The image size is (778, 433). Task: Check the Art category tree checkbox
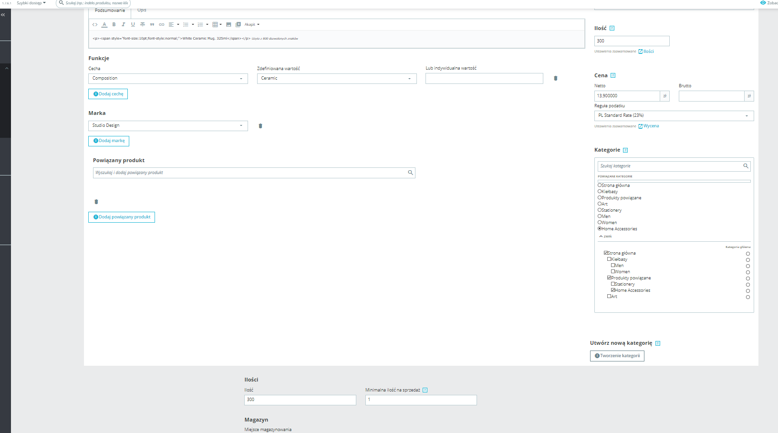(609, 296)
